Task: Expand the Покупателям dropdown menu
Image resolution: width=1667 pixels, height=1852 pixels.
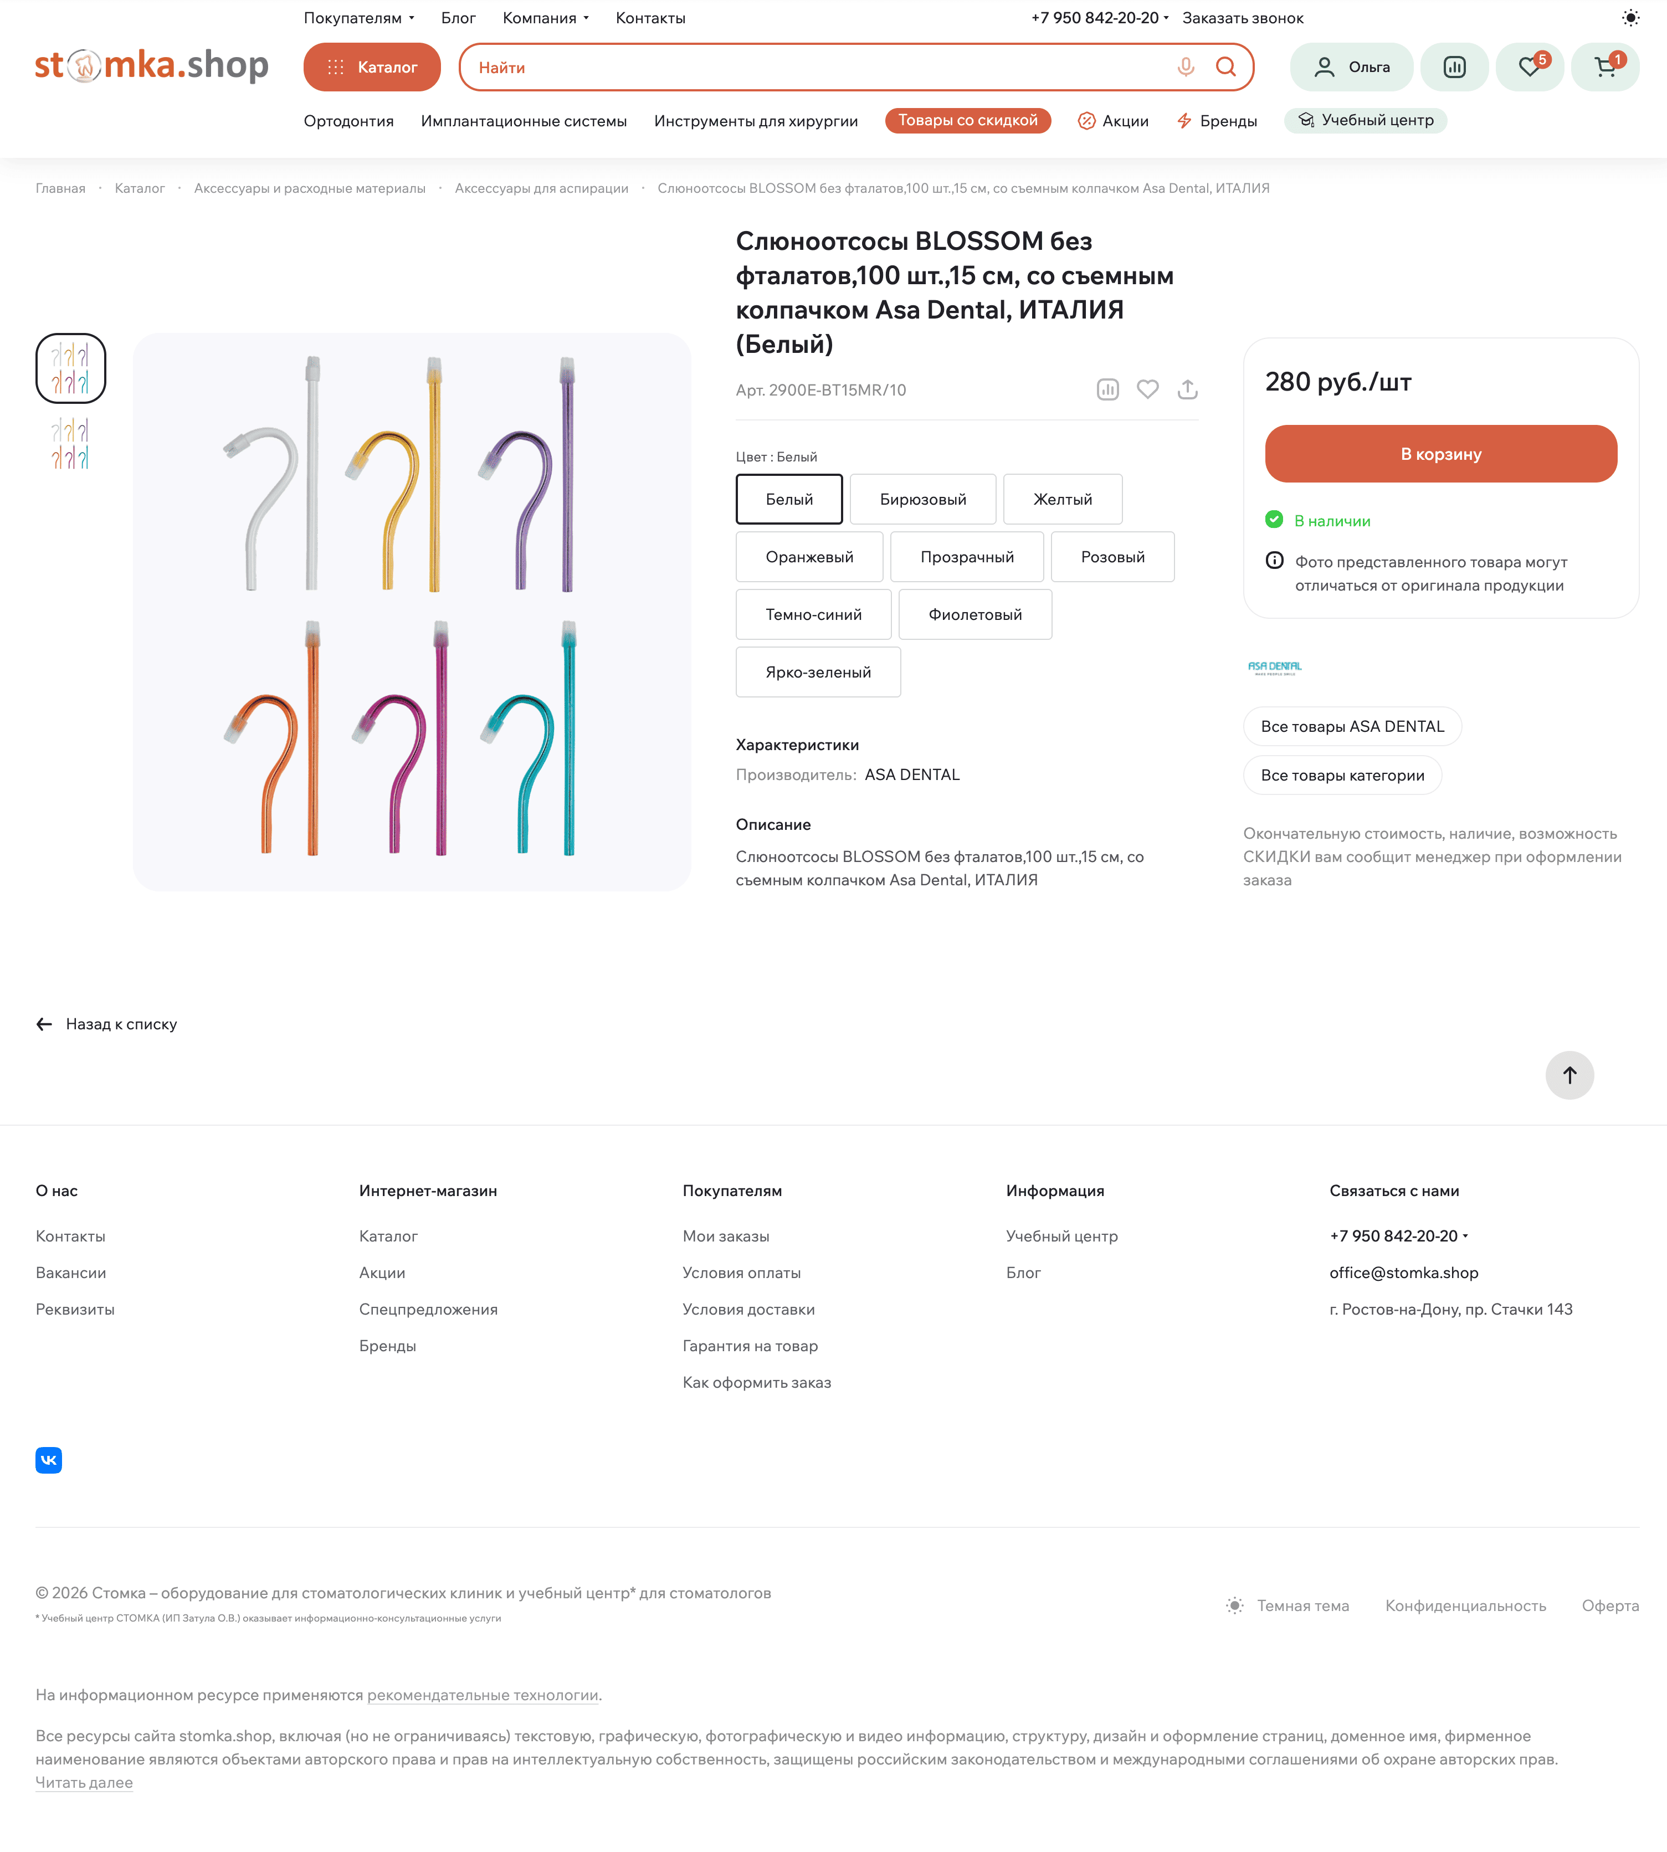Action: 359,17
